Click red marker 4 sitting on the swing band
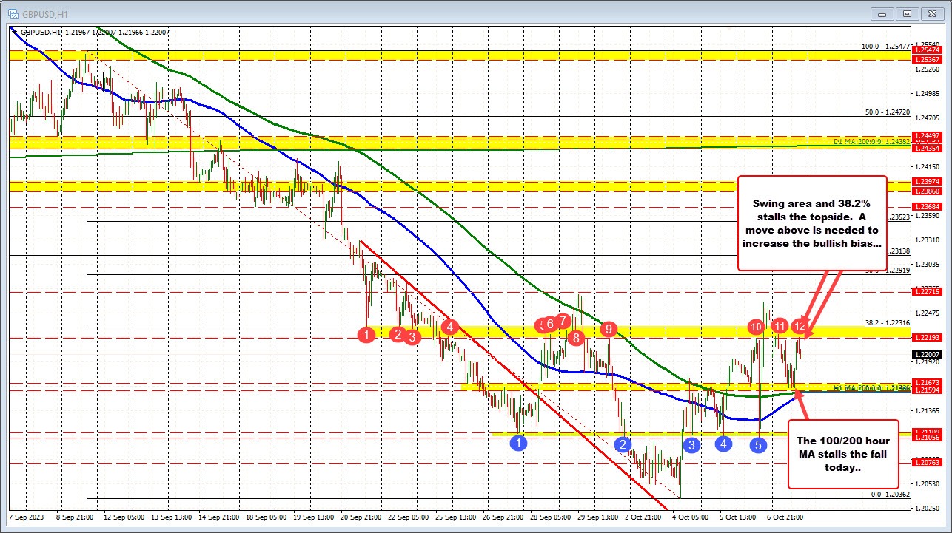 [447, 326]
